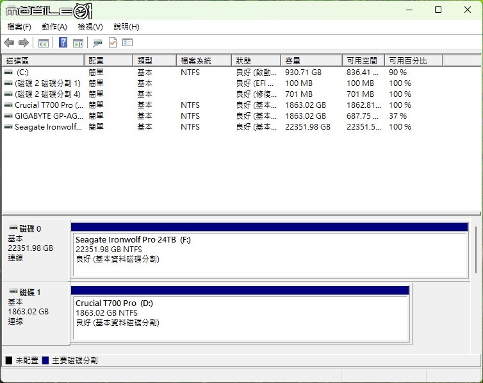The height and width of the screenshot is (383, 483).
Task: Open help with the blue question mark icon
Action: click(x=63, y=42)
